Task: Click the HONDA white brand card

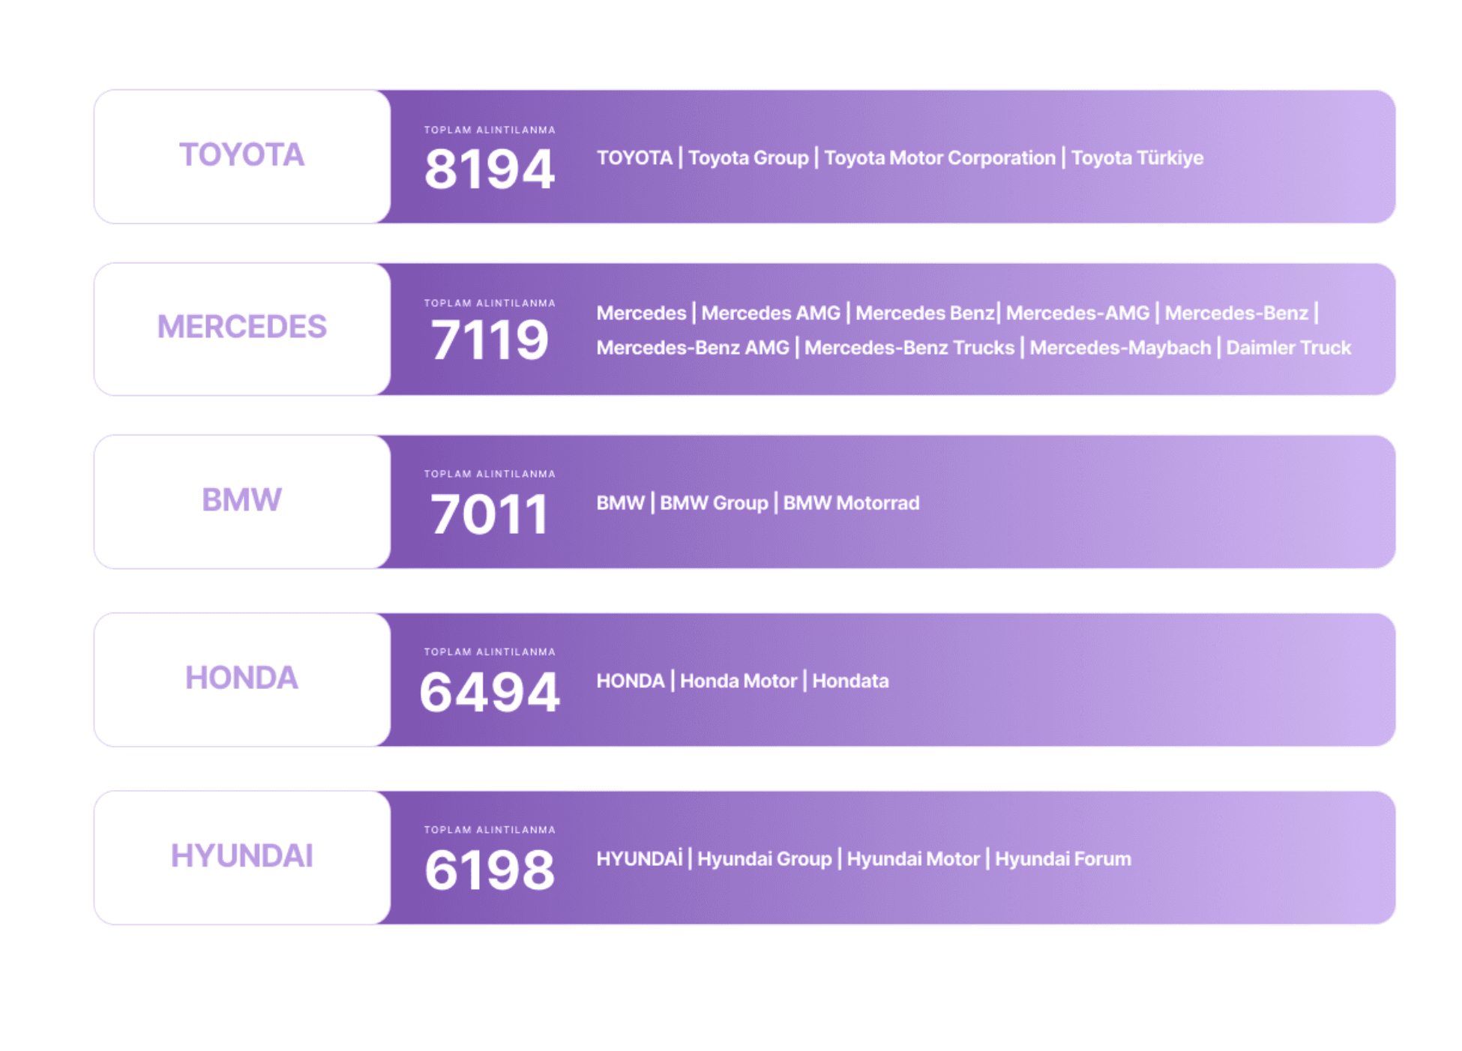Action: [241, 678]
